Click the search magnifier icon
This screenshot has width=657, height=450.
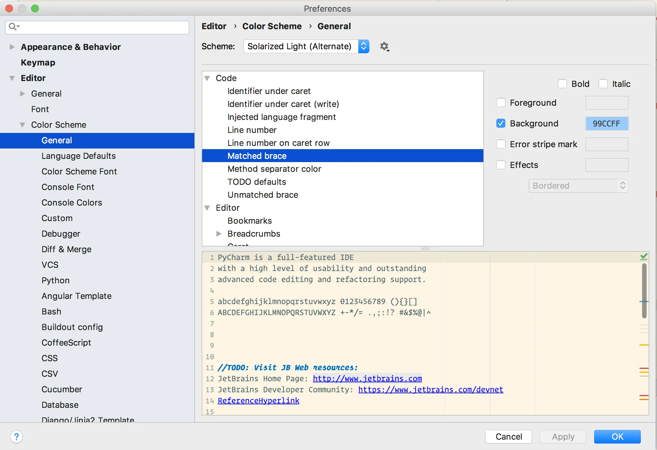click(13, 27)
